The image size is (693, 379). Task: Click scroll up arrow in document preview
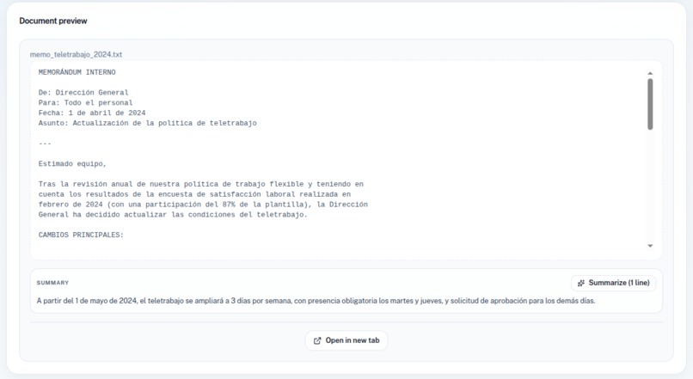point(650,73)
